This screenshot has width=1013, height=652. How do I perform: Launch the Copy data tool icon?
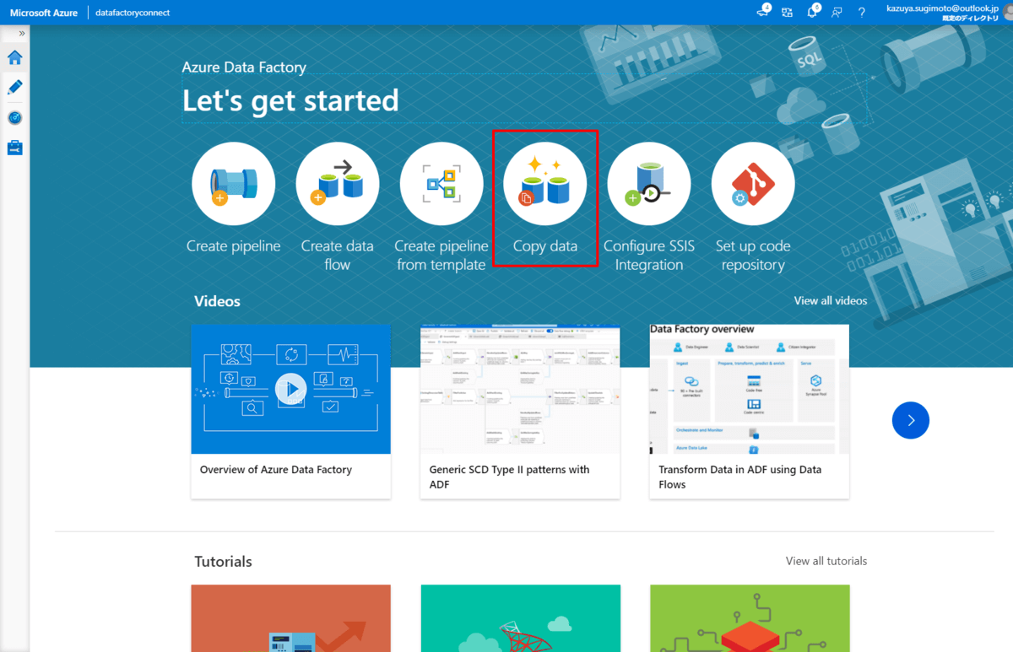coord(545,184)
